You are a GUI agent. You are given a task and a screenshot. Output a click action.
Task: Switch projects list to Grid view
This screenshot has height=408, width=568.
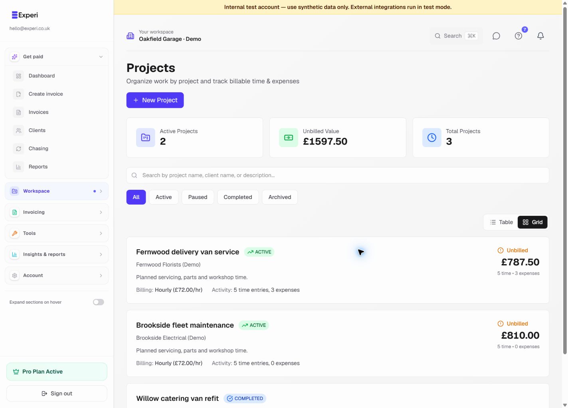tap(532, 222)
